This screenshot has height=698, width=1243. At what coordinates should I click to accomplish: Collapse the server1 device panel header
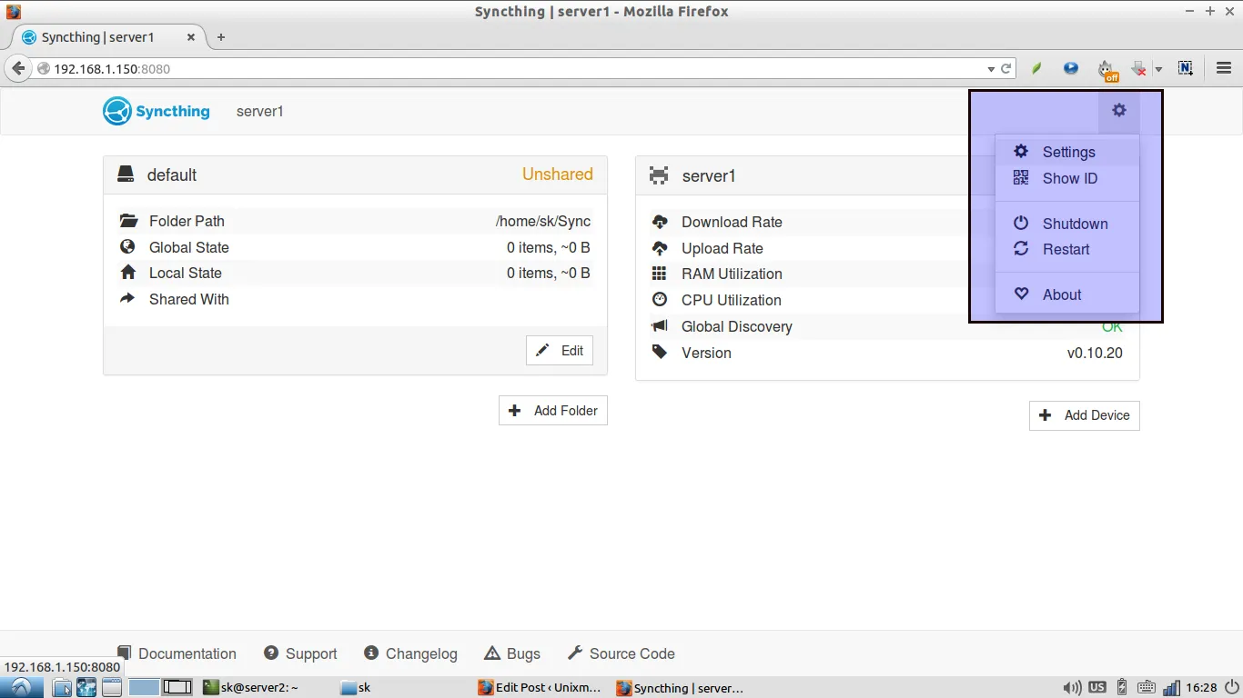801,175
